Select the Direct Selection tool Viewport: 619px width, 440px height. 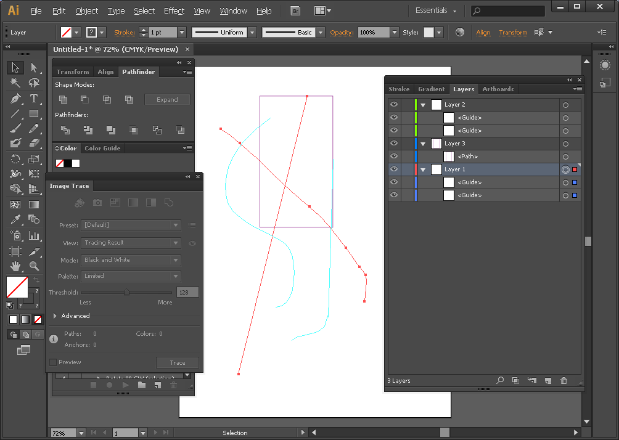[34, 68]
